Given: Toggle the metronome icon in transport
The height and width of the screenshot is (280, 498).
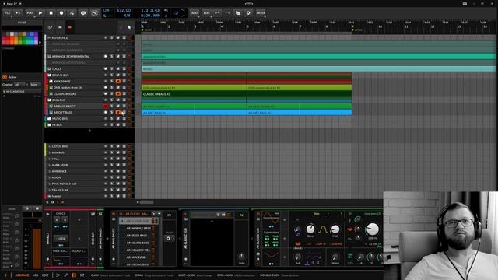Looking at the screenshot, I should (x=83, y=13).
